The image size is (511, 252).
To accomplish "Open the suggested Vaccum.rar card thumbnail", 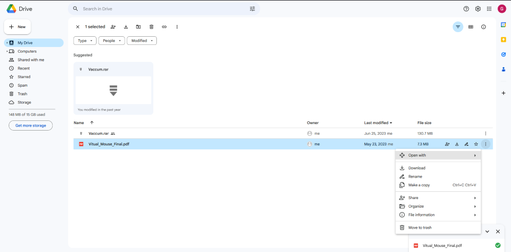I will coord(113,90).
